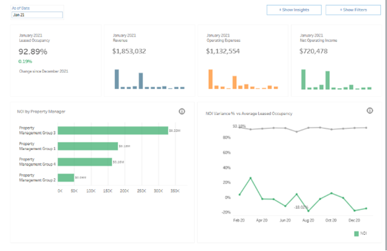Select the 92.89% Leased Occupancy value

point(32,51)
